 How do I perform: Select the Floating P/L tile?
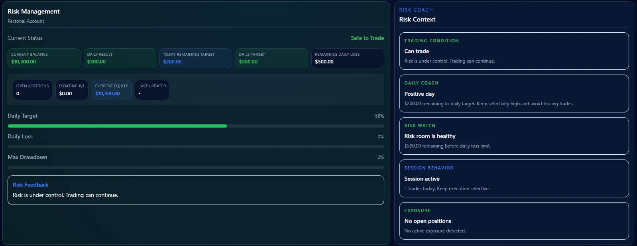(72, 90)
